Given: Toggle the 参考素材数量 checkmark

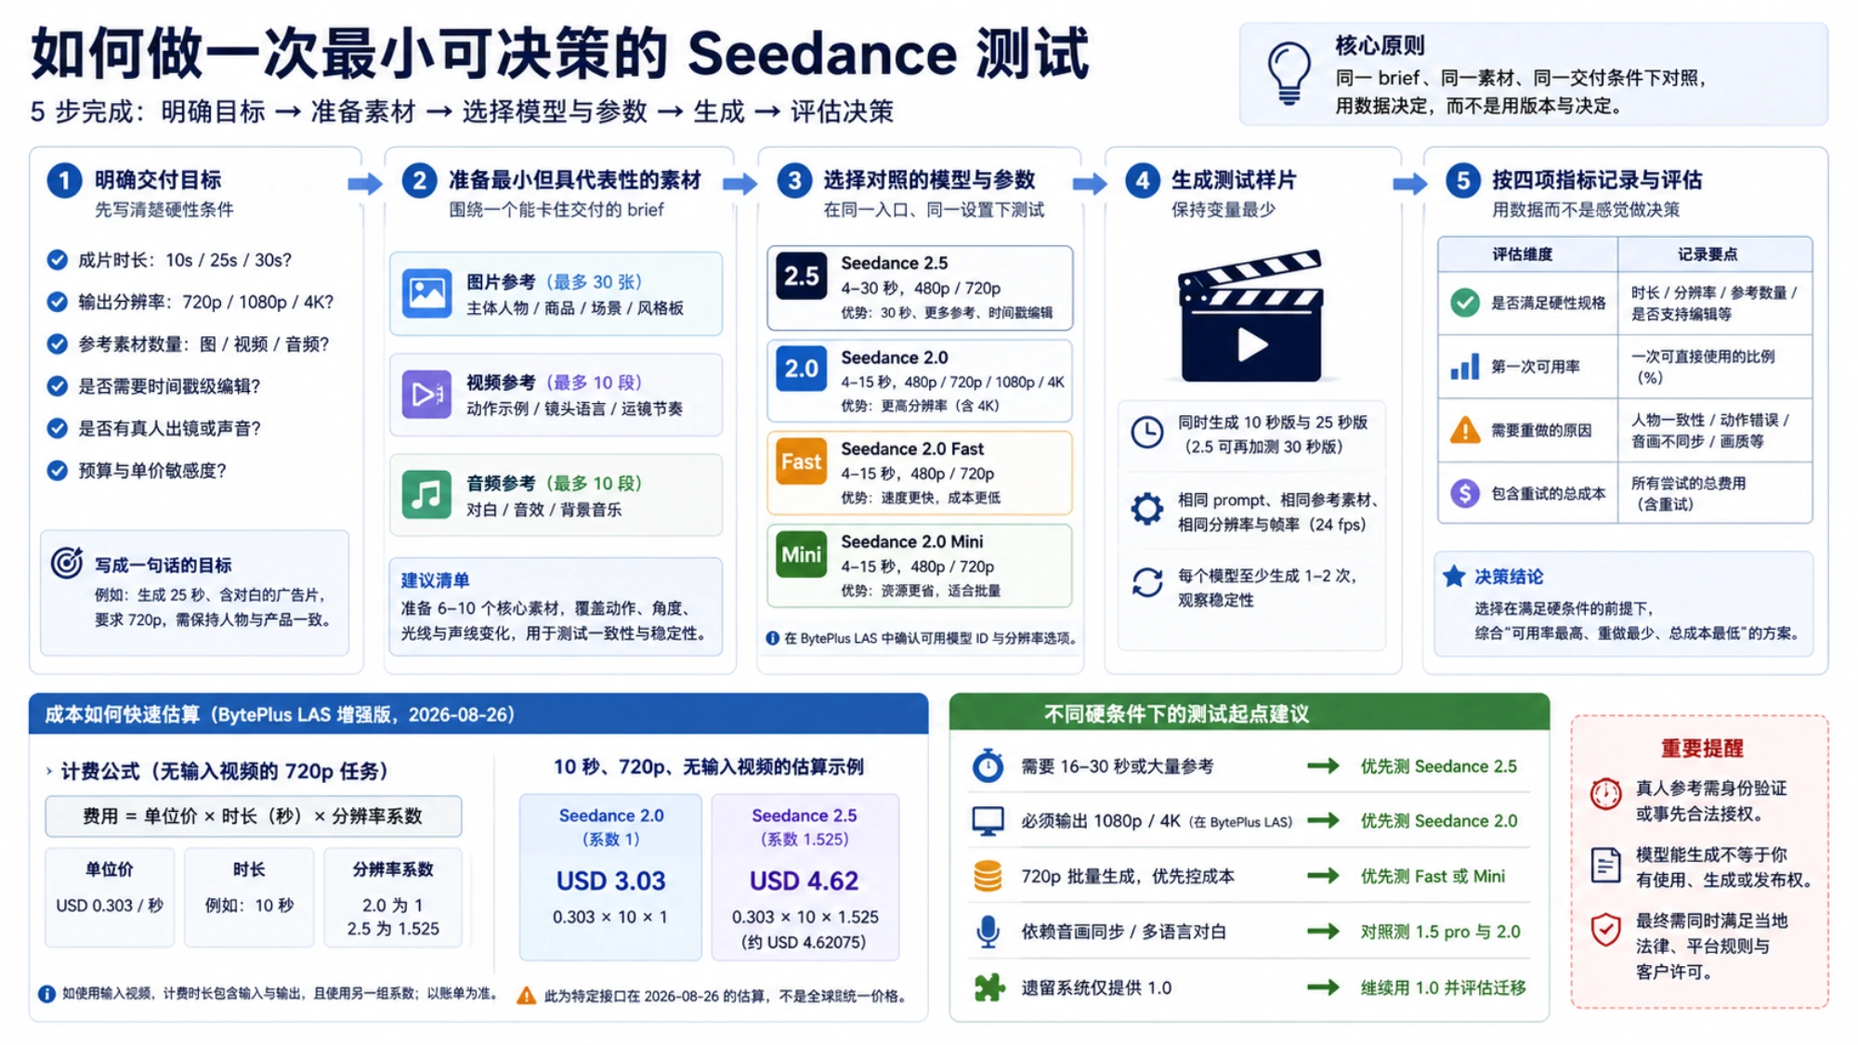Looking at the screenshot, I should click(x=57, y=345).
